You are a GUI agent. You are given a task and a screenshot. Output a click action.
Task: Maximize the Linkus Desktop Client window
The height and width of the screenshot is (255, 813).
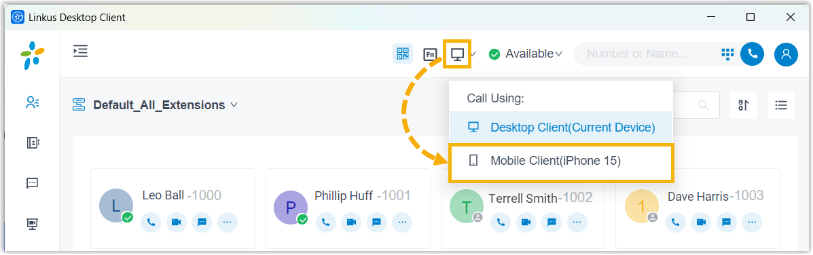[x=751, y=17]
